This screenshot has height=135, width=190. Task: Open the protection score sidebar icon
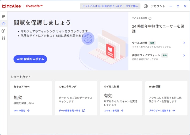(x=3, y=31)
